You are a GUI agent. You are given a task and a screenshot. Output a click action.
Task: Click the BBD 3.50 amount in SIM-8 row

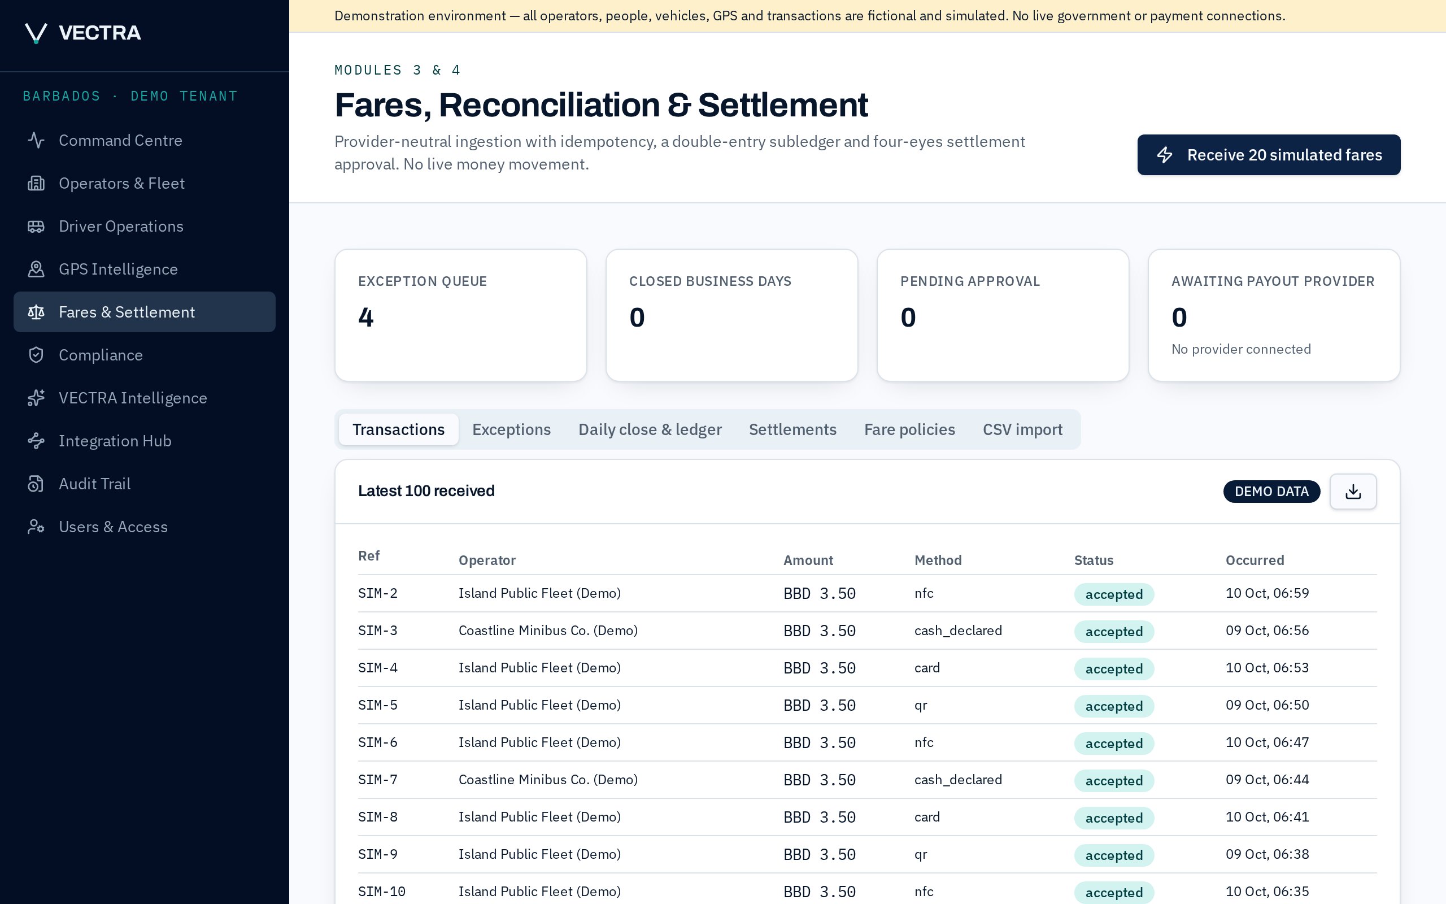pos(819,818)
